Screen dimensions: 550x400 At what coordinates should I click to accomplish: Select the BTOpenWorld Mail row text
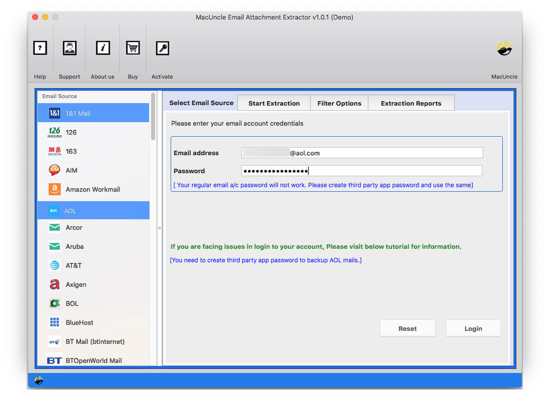point(94,360)
